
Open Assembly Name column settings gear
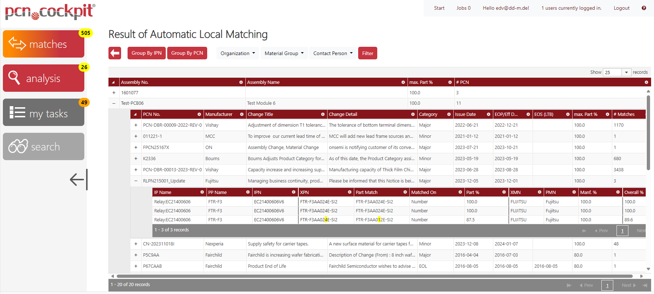[x=403, y=82]
